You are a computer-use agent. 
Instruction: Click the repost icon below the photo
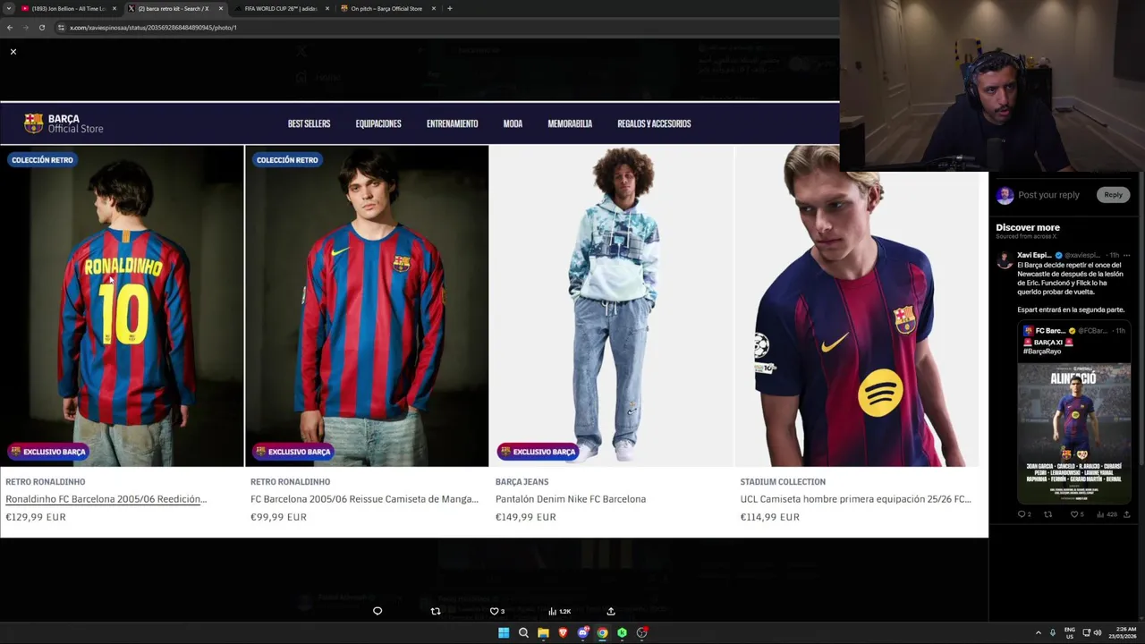coord(436,611)
